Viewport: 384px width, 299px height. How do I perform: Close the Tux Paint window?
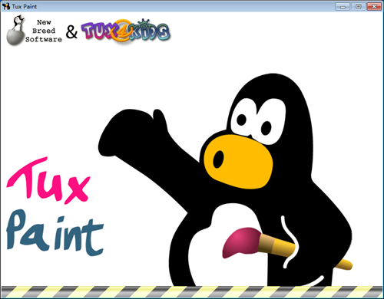pyautogui.click(x=374, y=6)
